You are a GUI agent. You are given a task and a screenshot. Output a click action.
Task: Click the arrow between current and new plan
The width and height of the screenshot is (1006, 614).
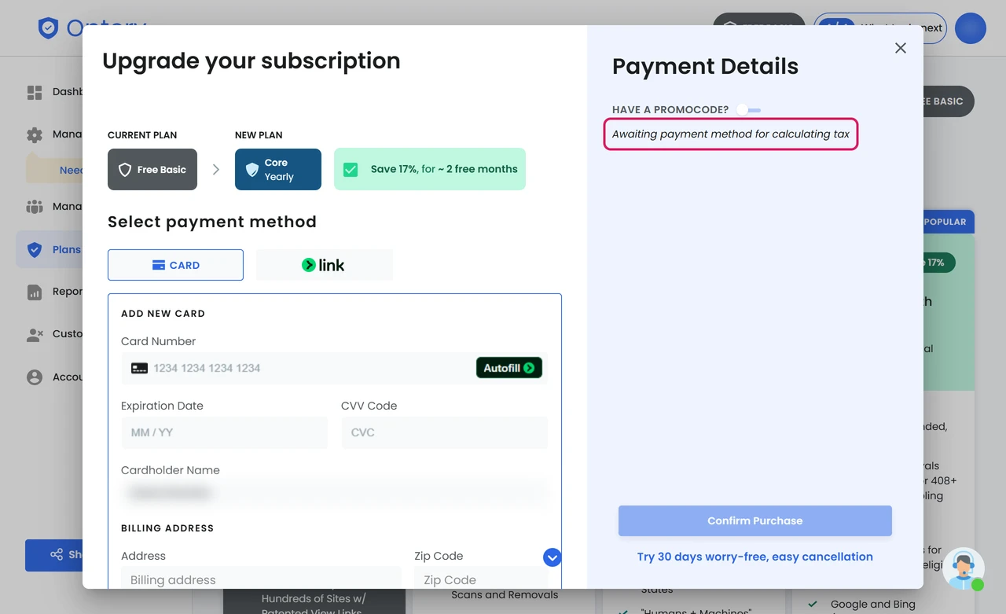pos(216,169)
